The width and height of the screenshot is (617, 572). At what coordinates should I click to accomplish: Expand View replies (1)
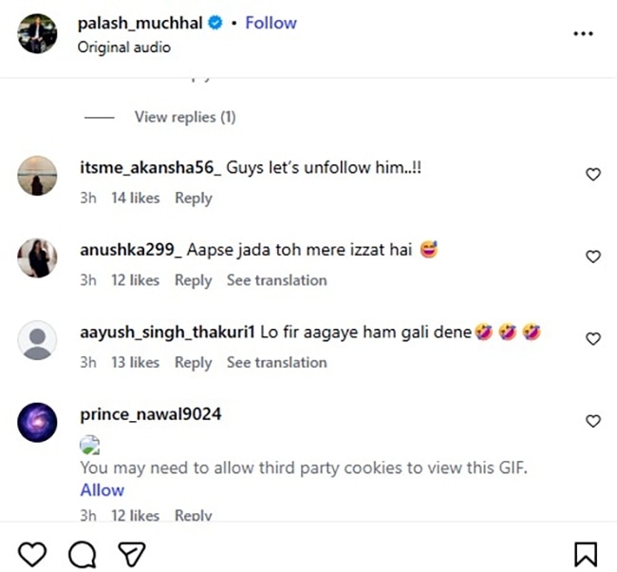(184, 118)
